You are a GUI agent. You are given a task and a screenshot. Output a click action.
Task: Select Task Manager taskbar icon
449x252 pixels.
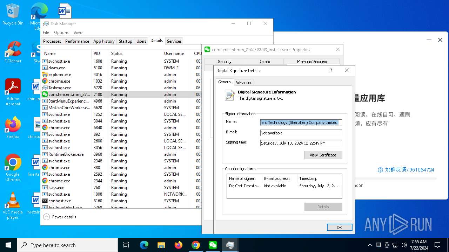230,245
